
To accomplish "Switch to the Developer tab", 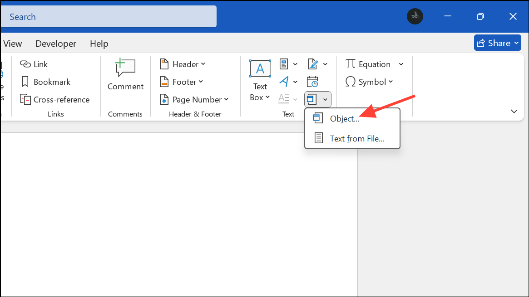I will click(x=56, y=44).
